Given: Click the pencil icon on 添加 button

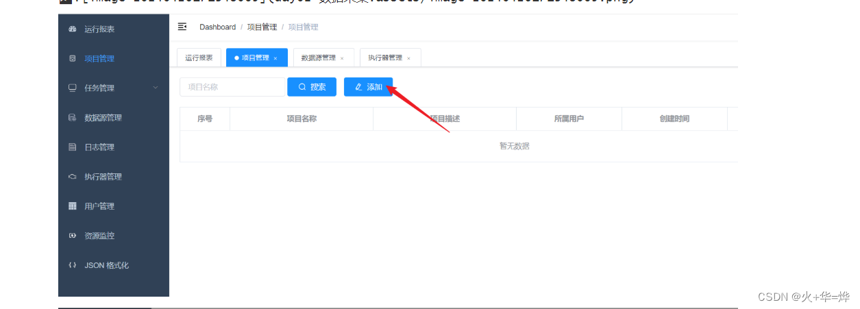Looking at the screenshot, I should [358, 87].
